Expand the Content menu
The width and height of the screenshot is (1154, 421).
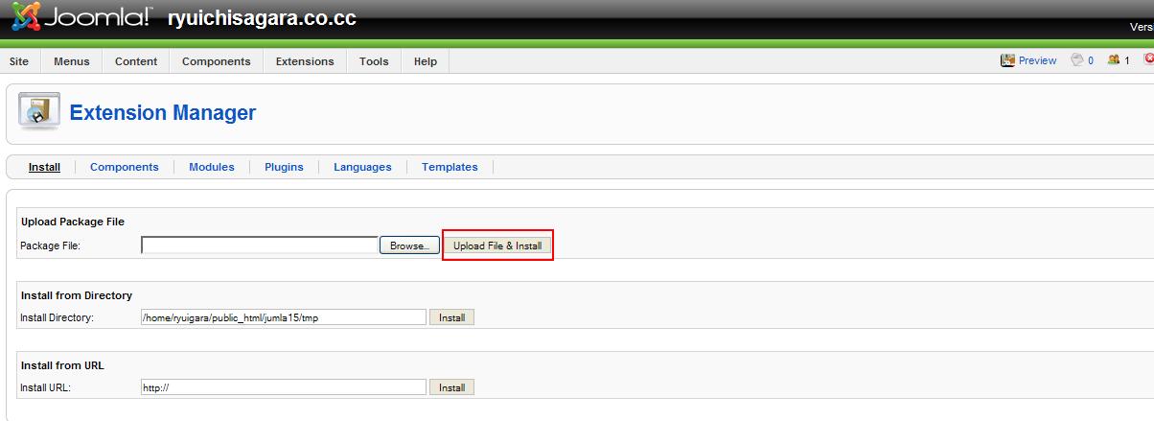click(136, 61)
